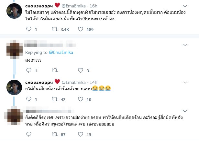
Task: Open the more-options chevron on the first tweet
Action: pos(185,6)
